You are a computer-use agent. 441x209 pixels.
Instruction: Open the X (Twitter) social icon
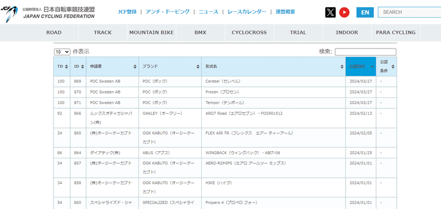tap(330, 12)
